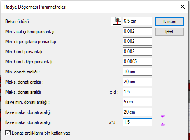The image size is (190, 140).
Task: Click the Beton örtüsü input field
Action: click(x=137, y=21)
